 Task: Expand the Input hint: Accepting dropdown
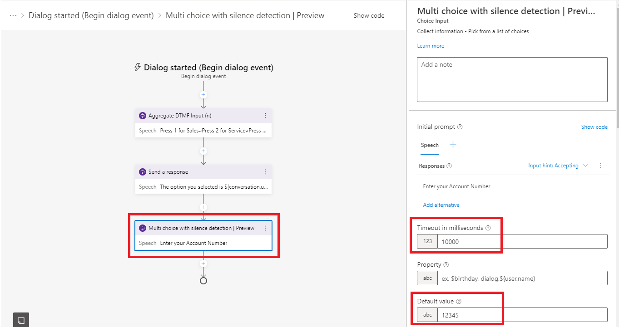point(558,166)
